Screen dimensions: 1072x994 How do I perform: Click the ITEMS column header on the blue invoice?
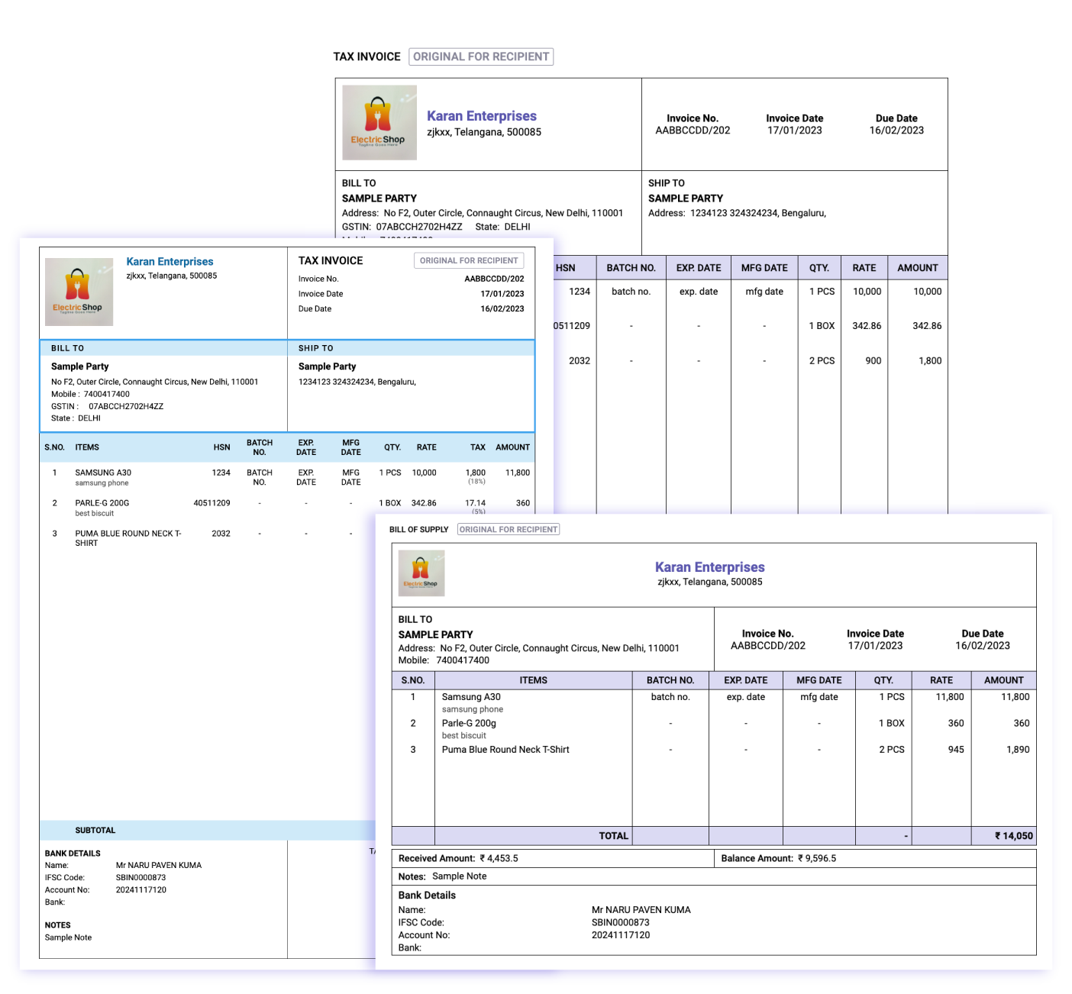pos(87,447)
